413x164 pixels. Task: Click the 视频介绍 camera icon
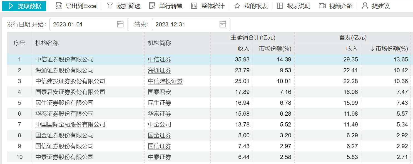tap(322, 6)
